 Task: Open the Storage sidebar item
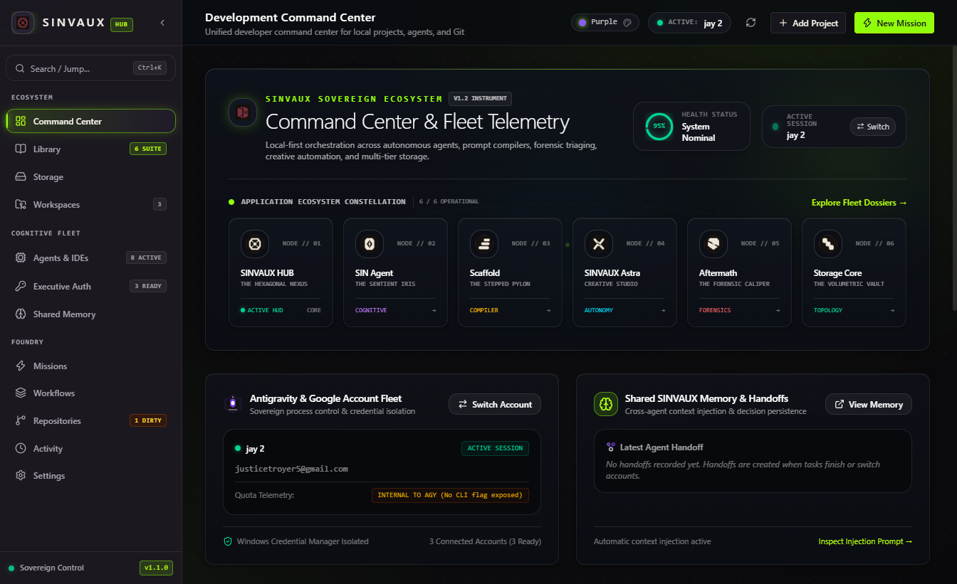tap(90, 176)
